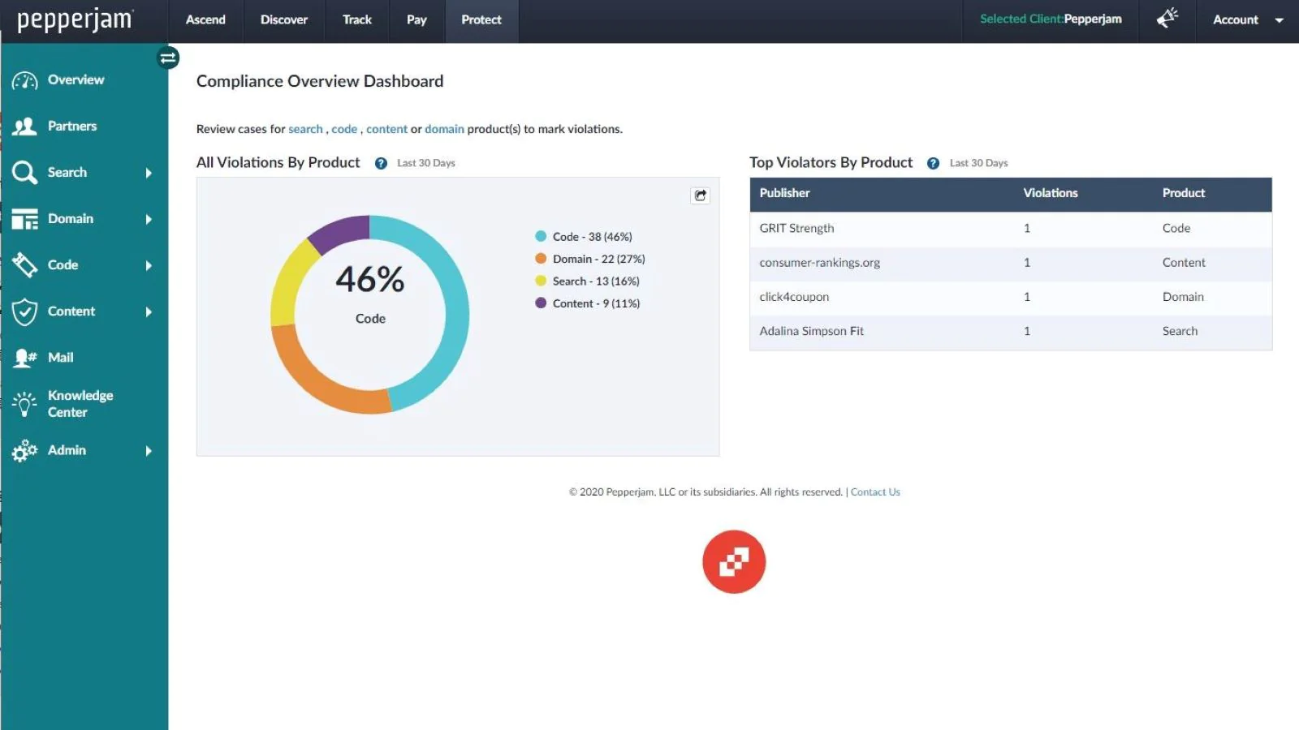Click help icon beside Top Violators By Product

coord(933,163)
